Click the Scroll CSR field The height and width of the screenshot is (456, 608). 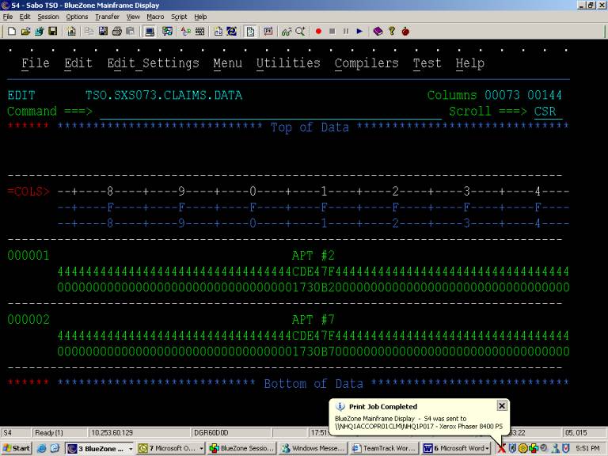click(548, 112)
